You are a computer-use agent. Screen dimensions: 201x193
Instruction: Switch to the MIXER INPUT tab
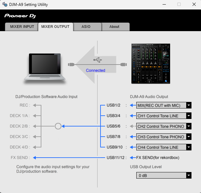[22, 27]
